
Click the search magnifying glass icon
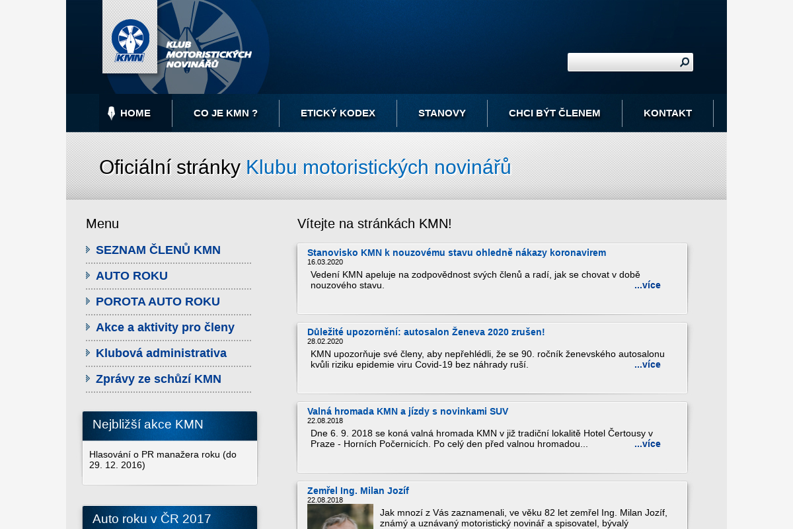[x=684, y=61]
